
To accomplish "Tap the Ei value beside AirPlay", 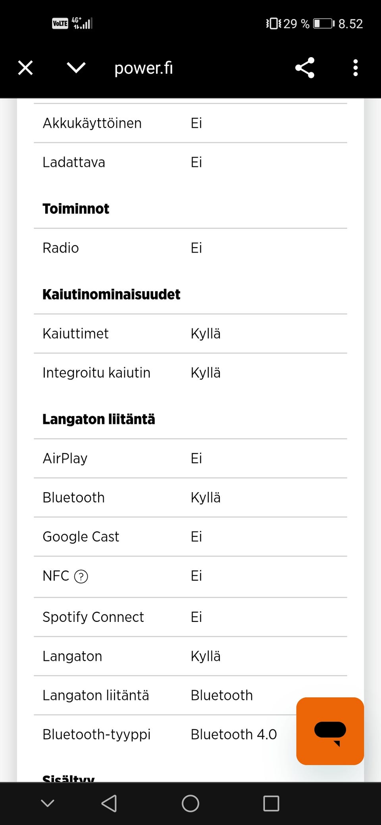I will [196, 458].
